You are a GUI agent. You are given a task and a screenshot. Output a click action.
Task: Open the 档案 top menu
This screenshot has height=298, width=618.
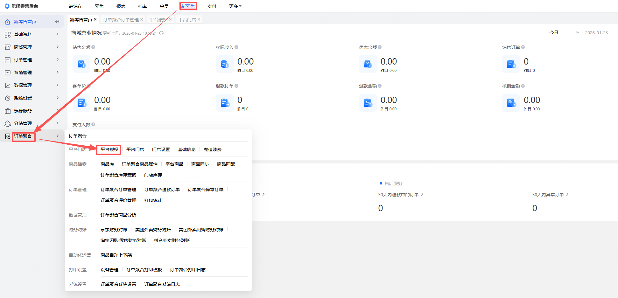pos(143,6)
